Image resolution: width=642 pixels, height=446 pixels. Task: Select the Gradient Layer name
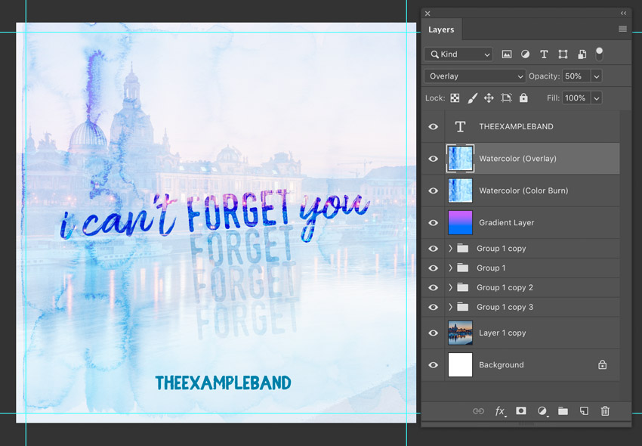pyautogui.click(x=507, y=222)
